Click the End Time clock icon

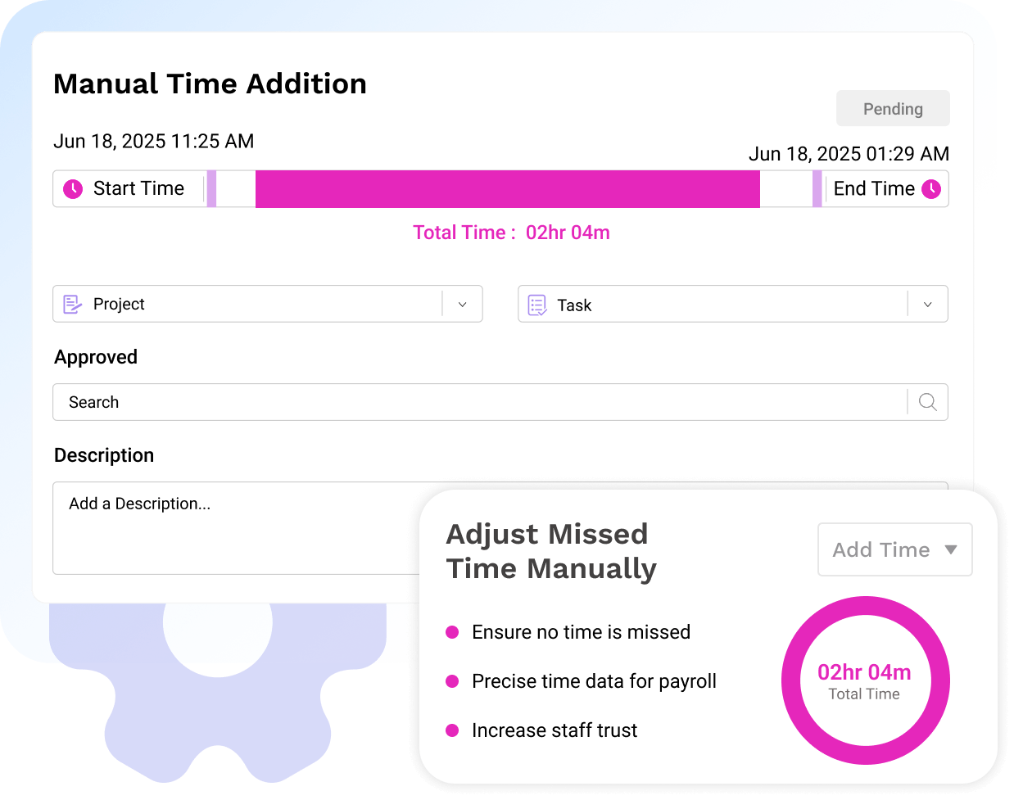(x=931, y=189)
